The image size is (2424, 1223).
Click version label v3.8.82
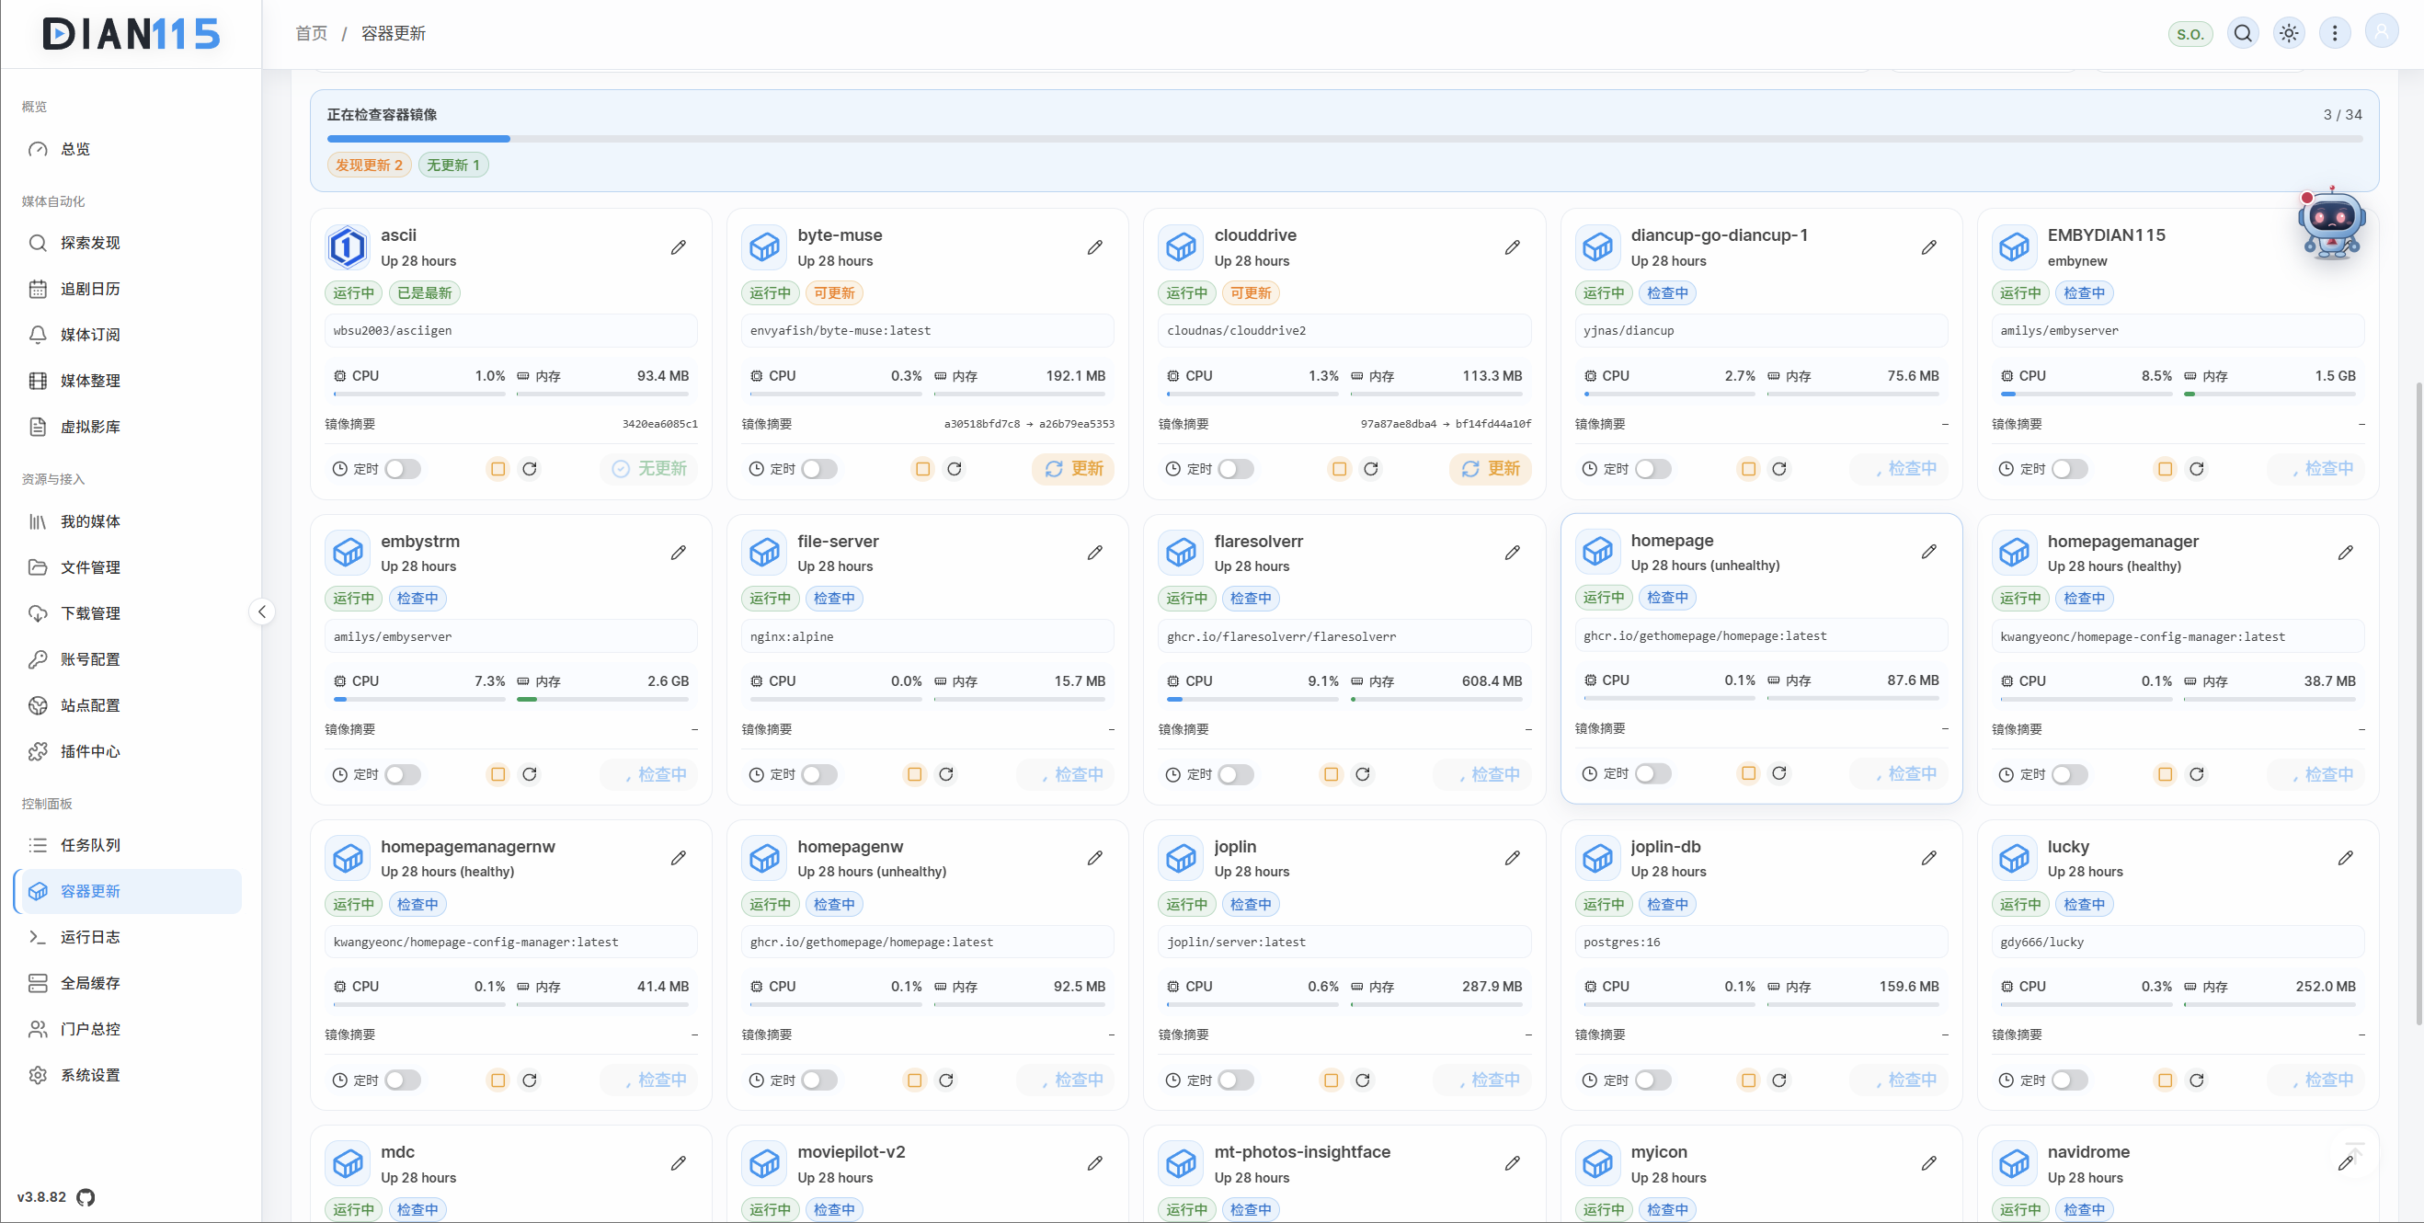pyautogui.click(x=41, y=1196)
